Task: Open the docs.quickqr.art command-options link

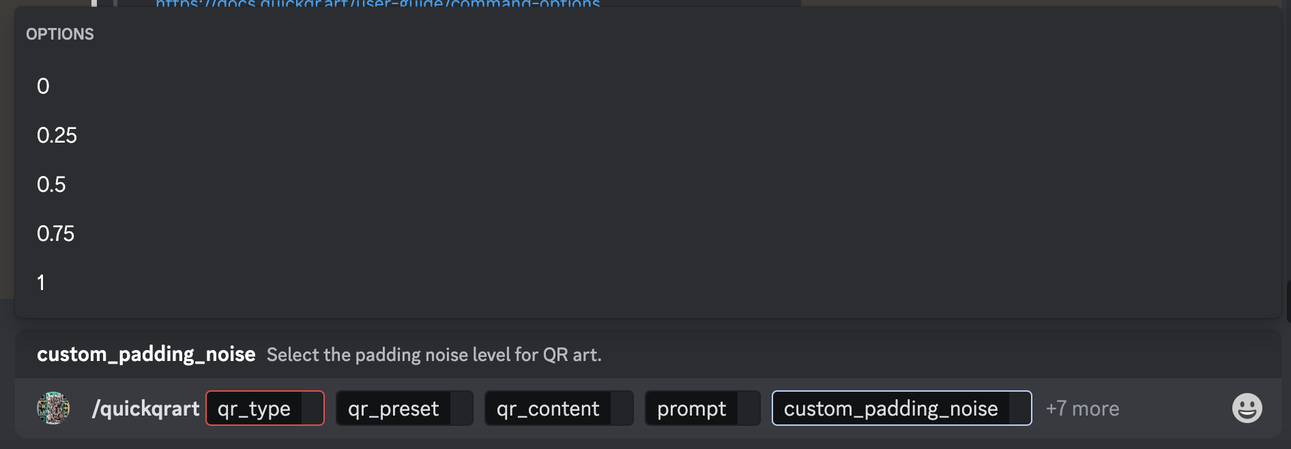Action: pyautogui.click(x=377, y=4)
